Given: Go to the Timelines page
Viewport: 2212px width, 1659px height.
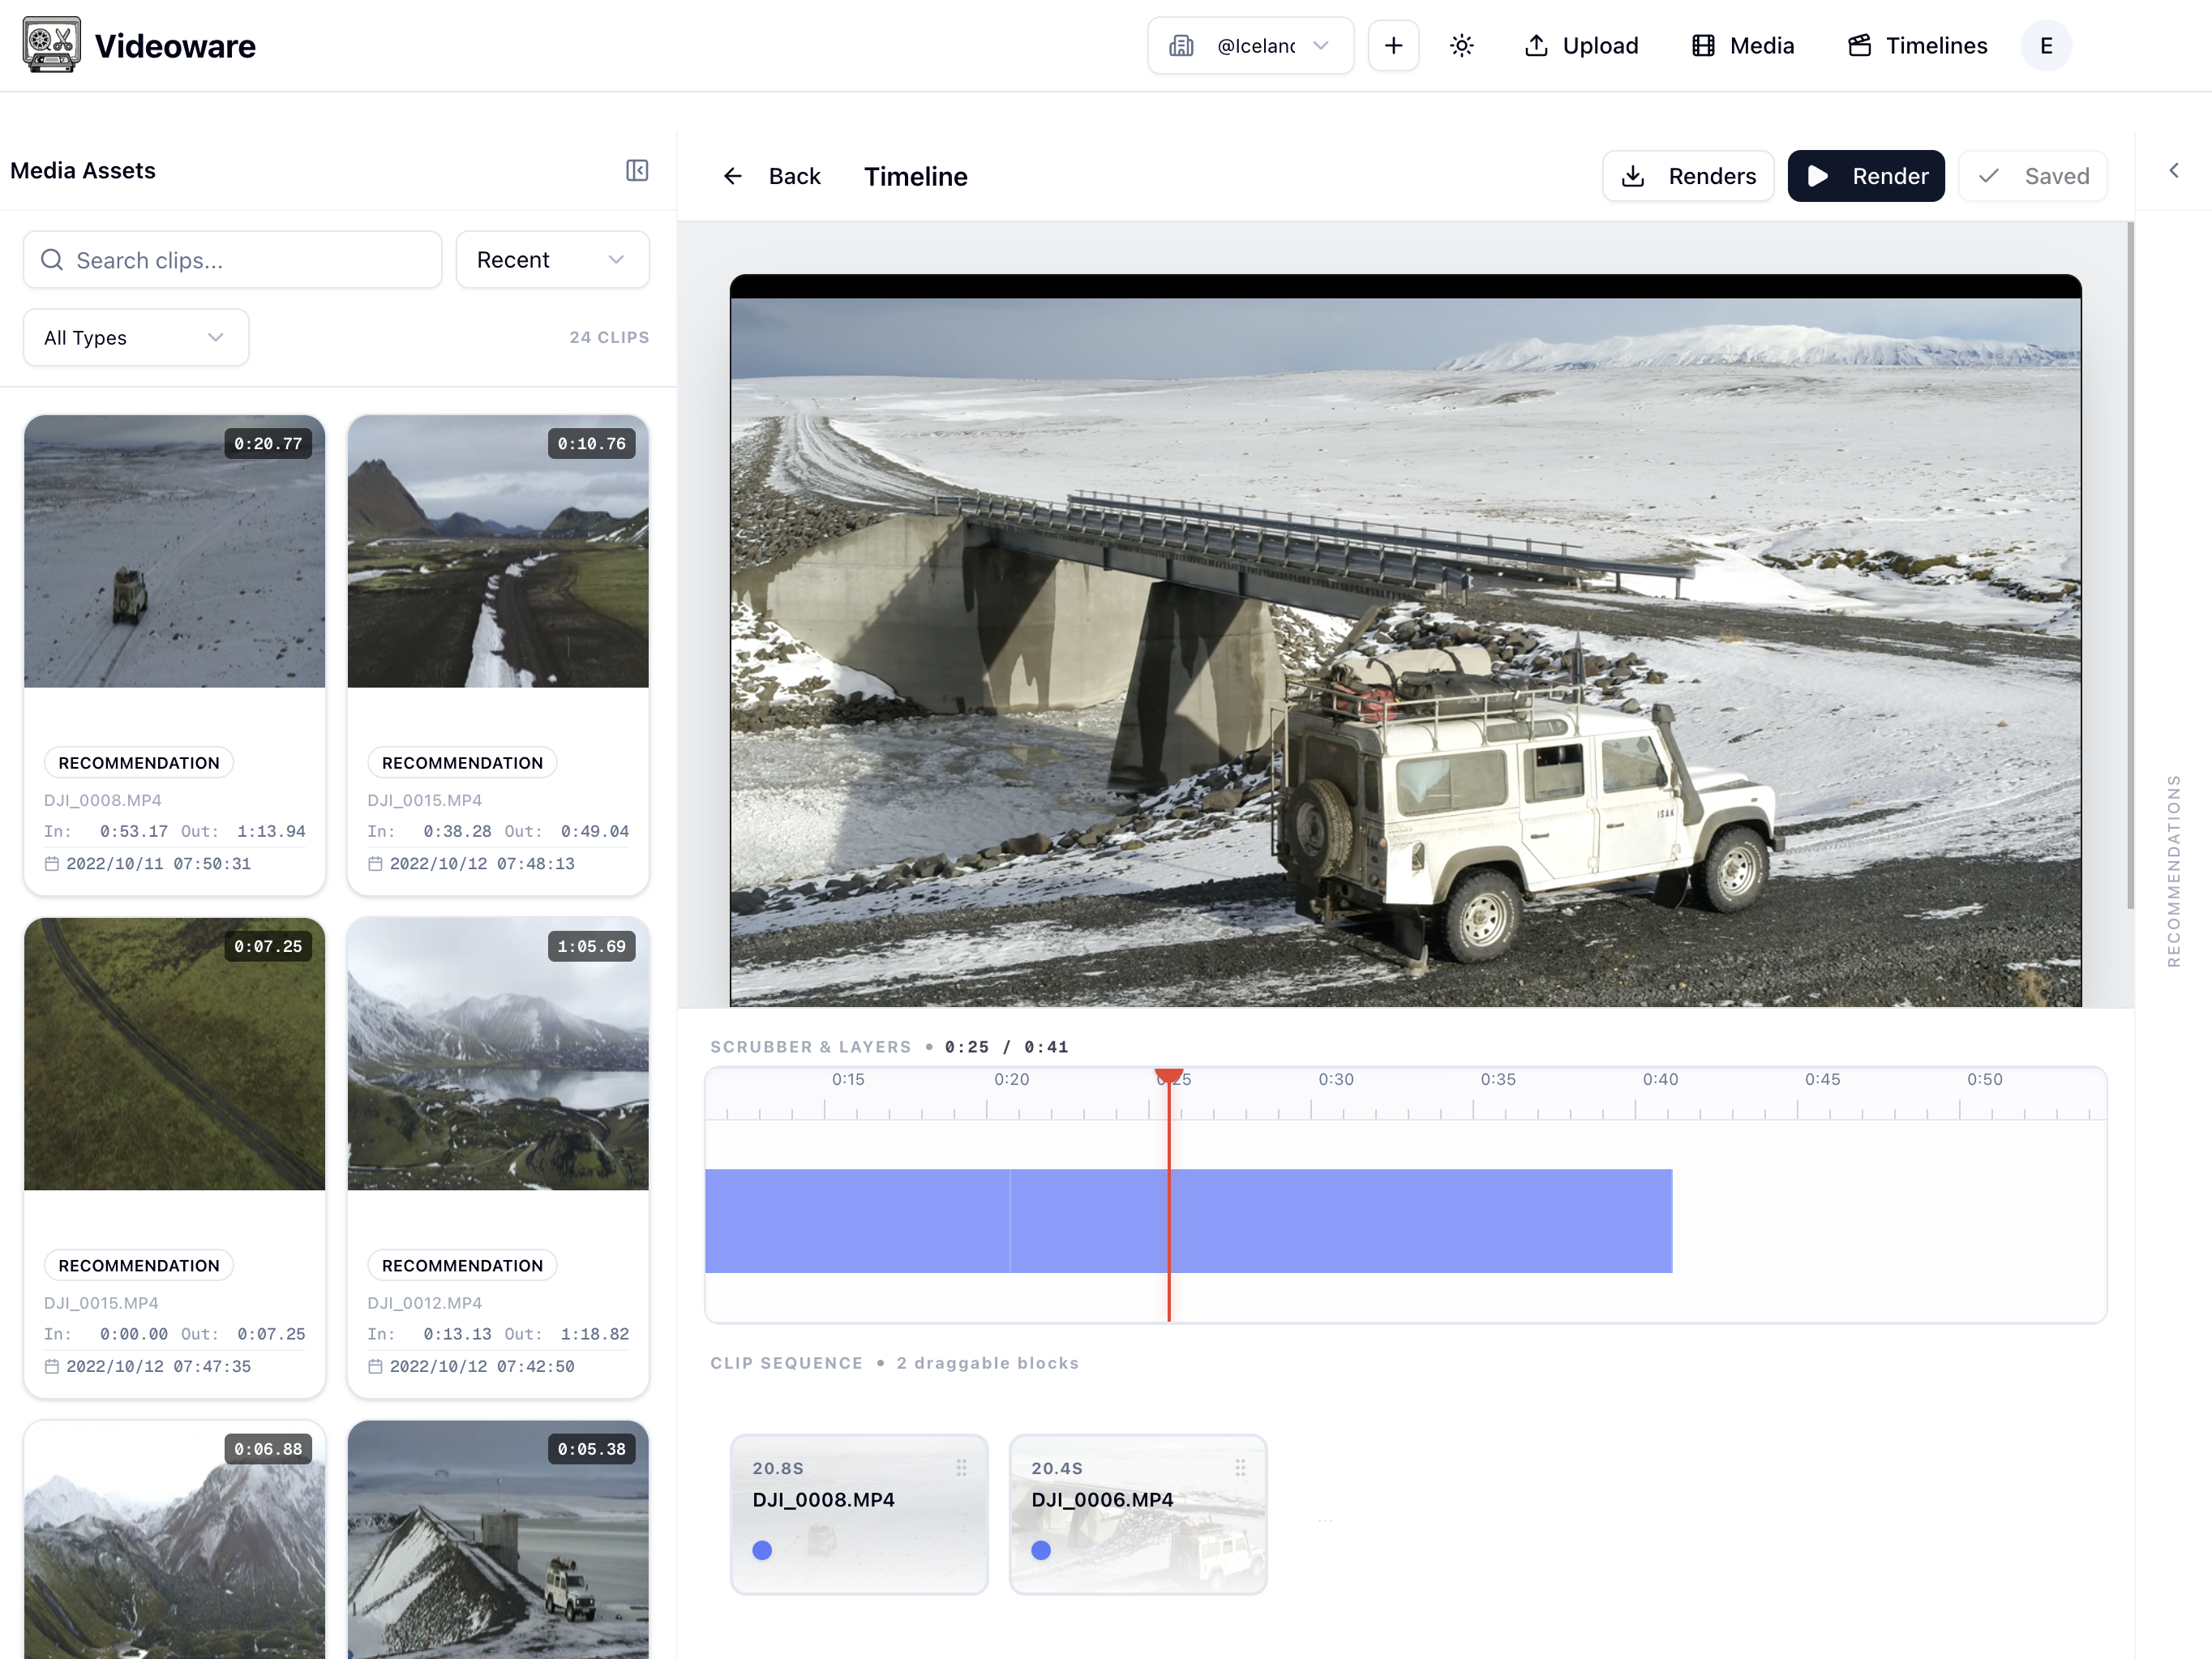Looking at the screenshot, I should [1917, 46].
